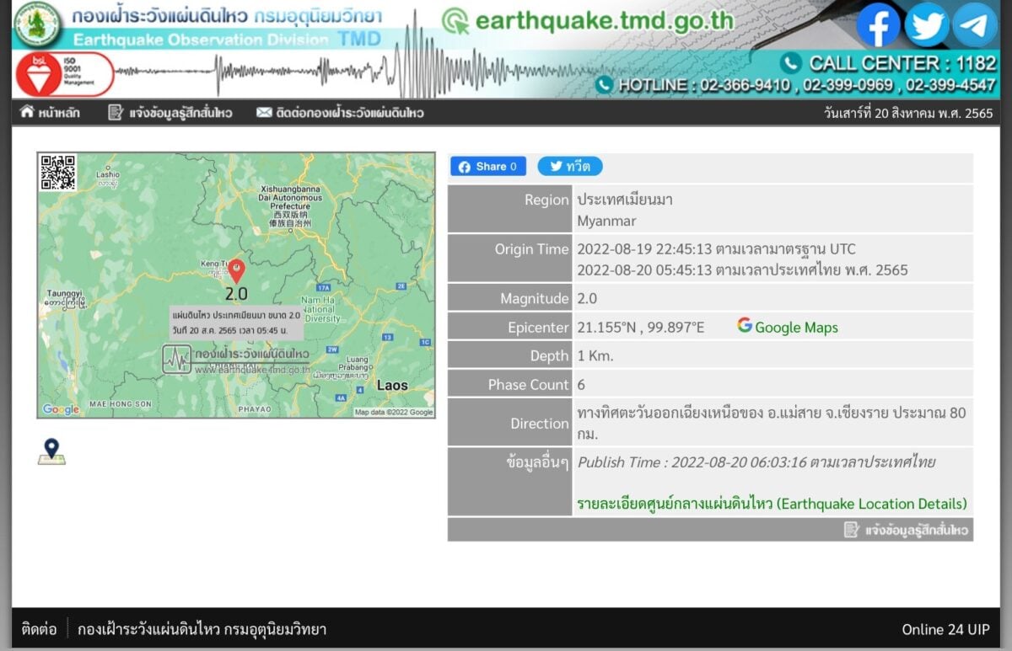Click ติดต่อ link in the footer
Viewport: 1012px width, 651px height.
click(39, 629)
